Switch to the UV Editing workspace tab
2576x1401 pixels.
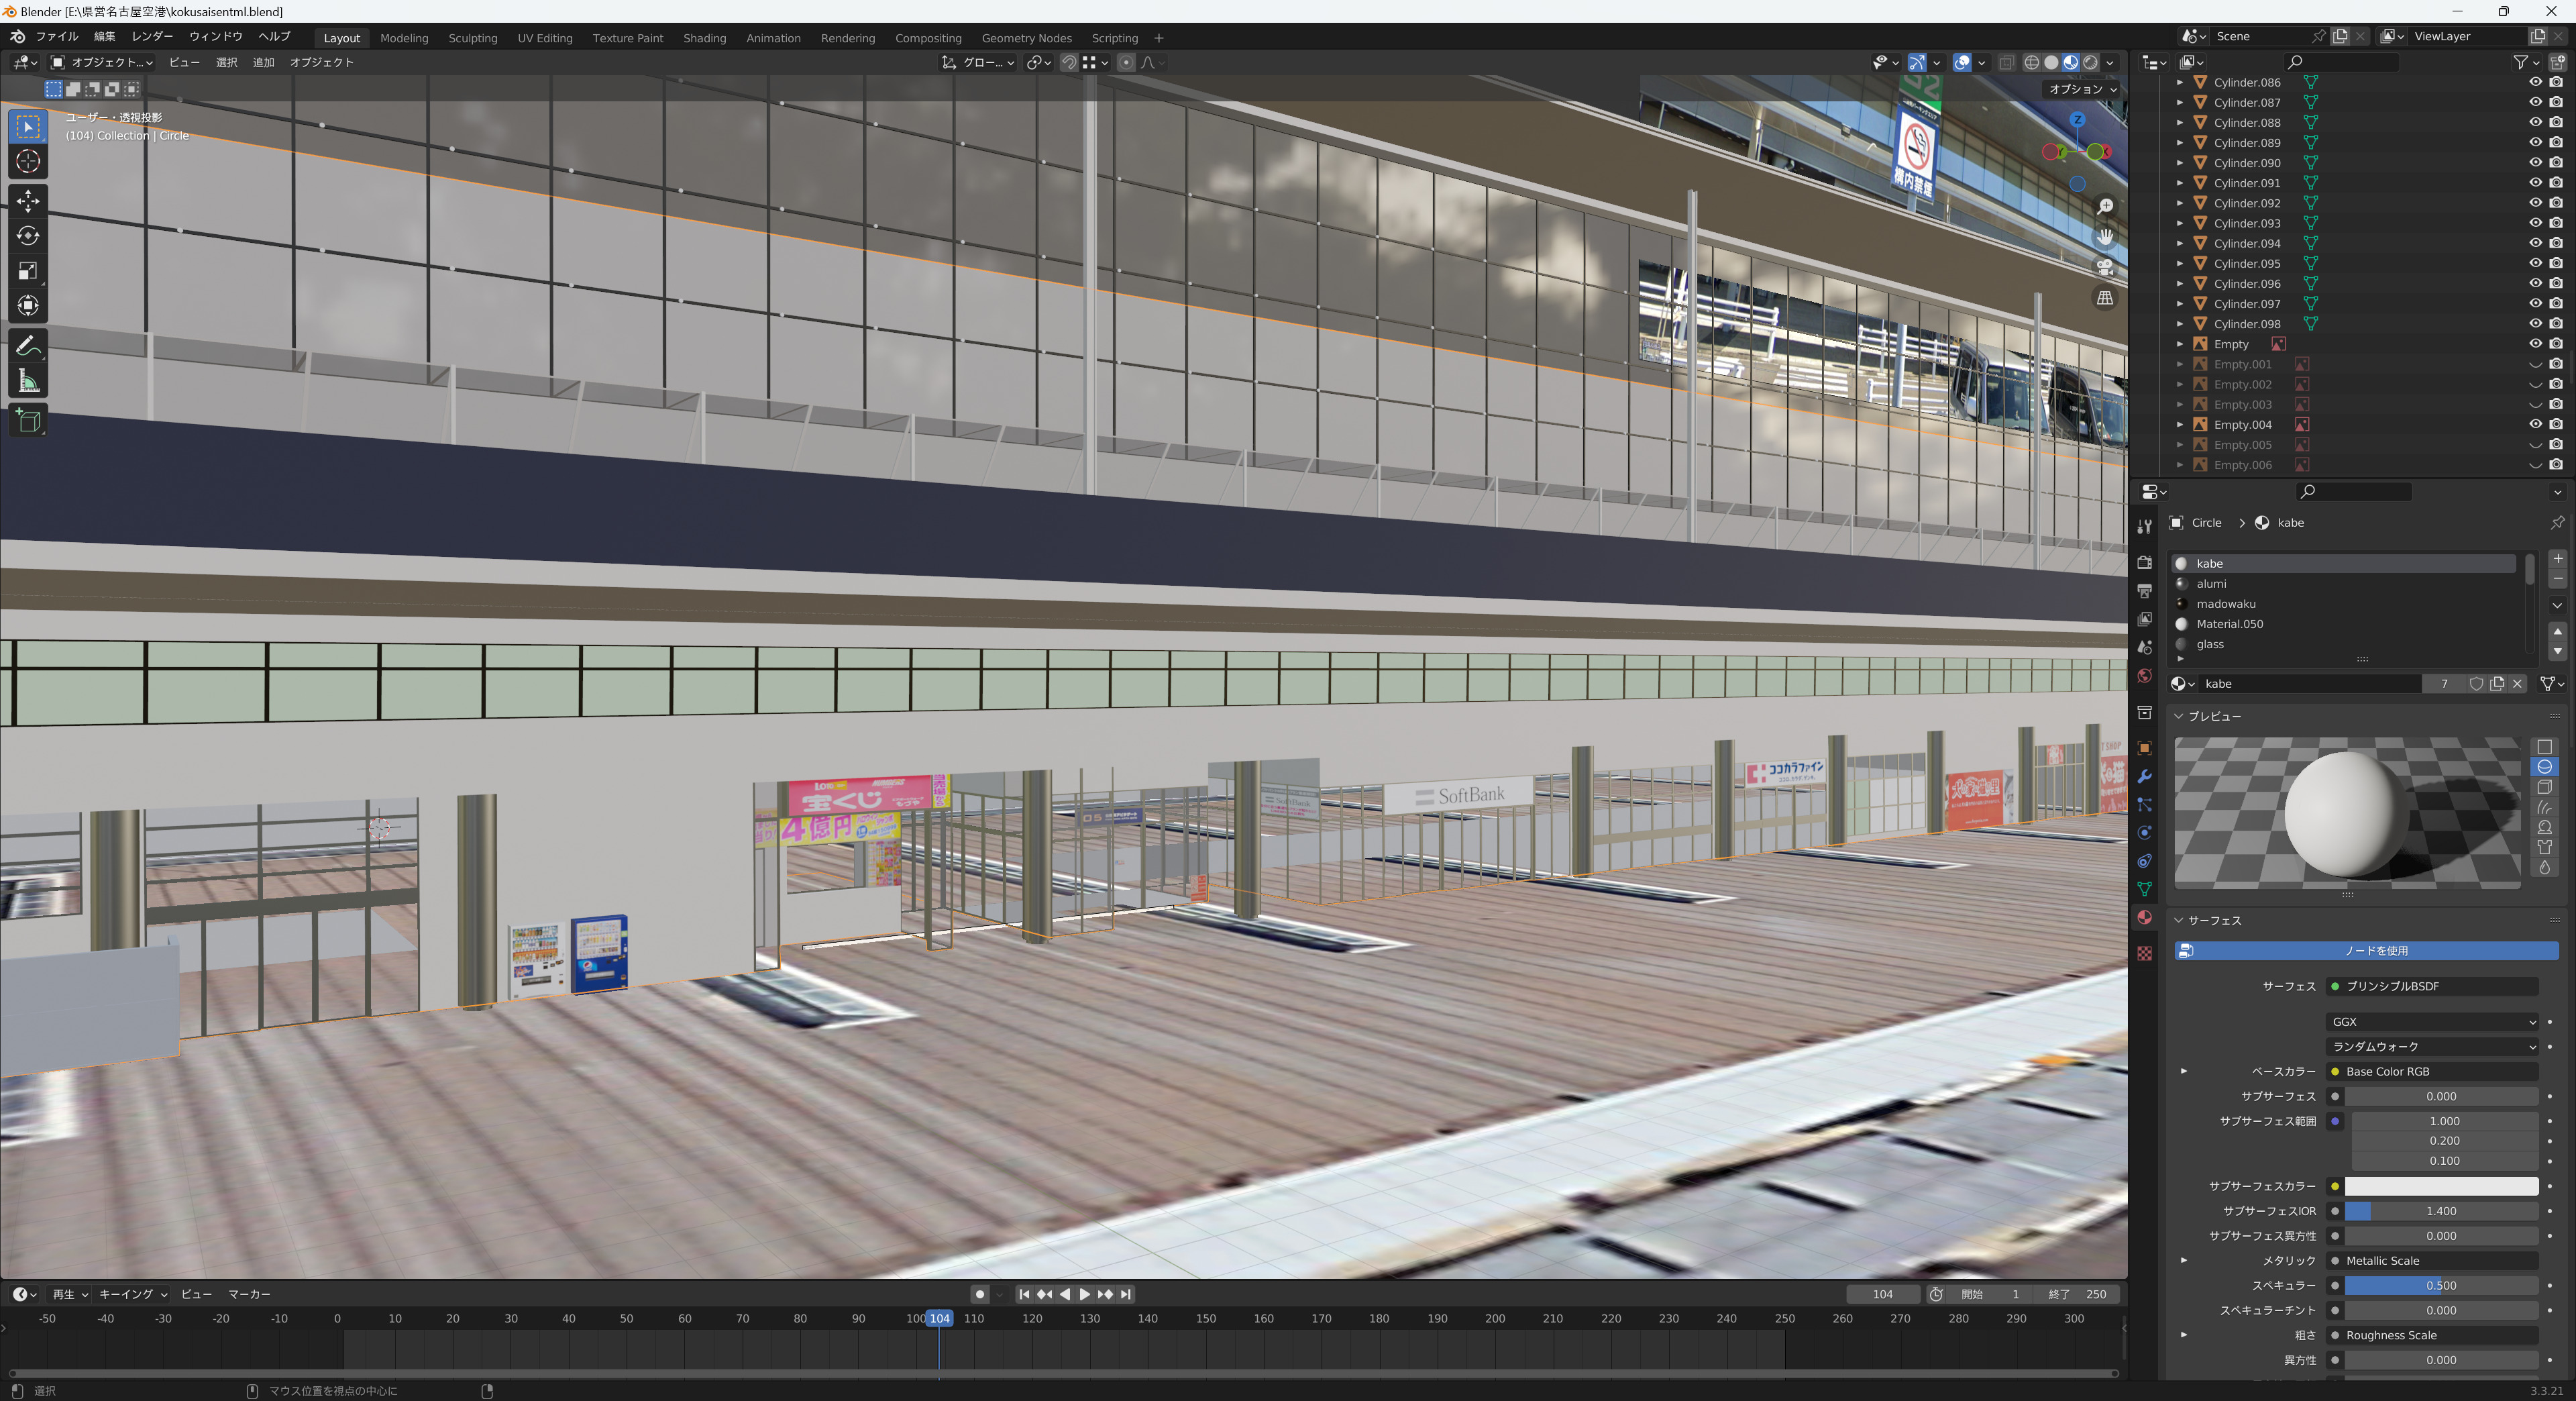point(545,38)
